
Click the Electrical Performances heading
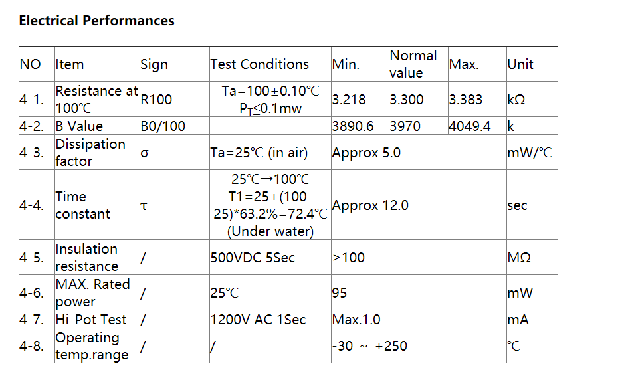(96, 21)
